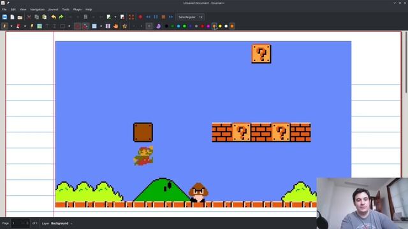The height and width of the screenshot is (229, 408).
Task: Select the Eraser tool
Action: pyautogui.click(x=18, y=26)
